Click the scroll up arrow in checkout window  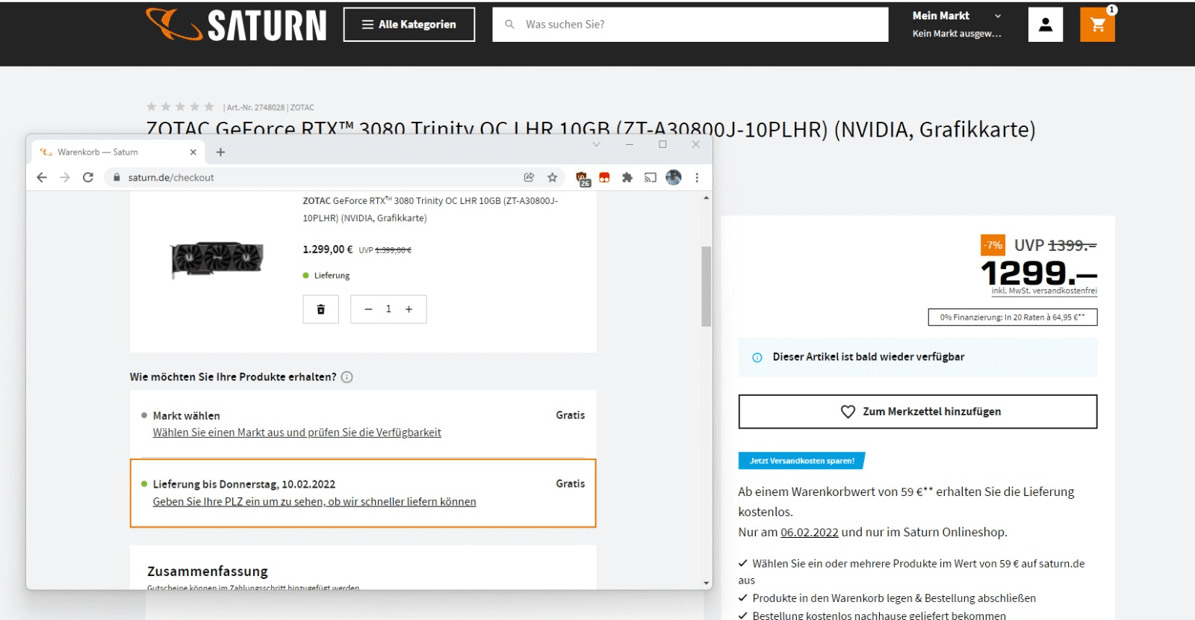pos(707,198)
